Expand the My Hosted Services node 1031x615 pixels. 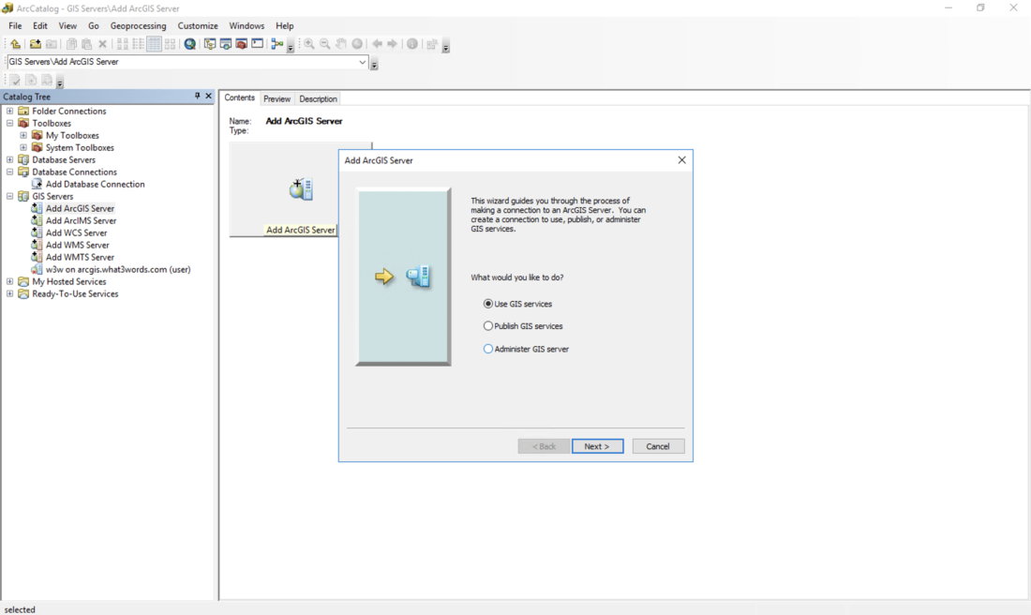pos(10,281)
